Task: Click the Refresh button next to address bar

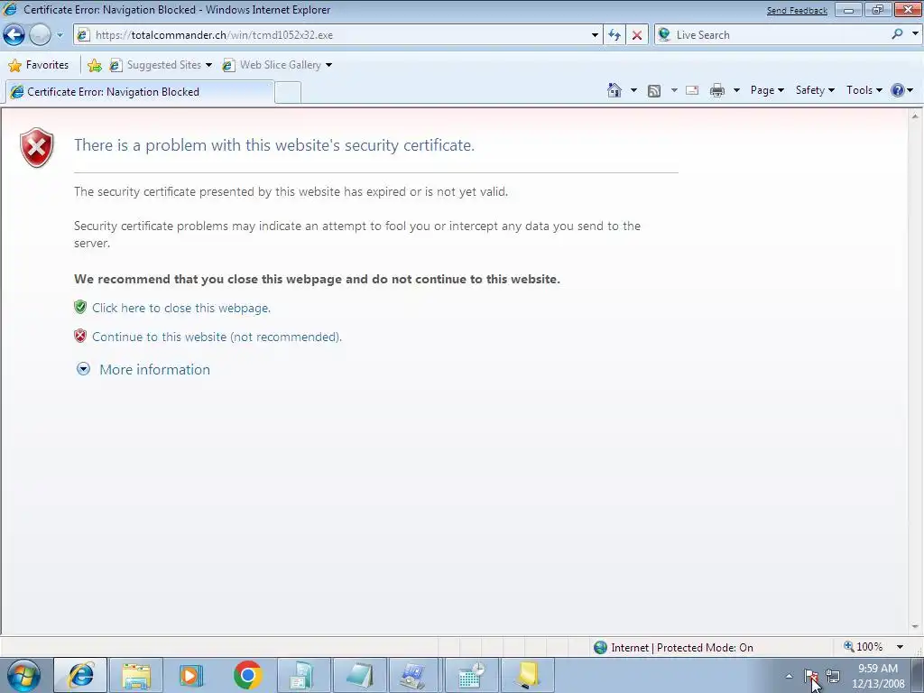Action: point(614,35)
